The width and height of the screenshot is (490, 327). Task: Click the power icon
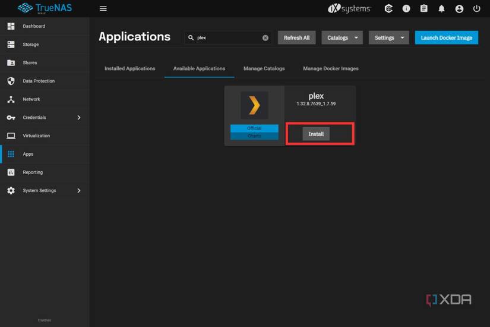pyautogui.click(x=476, y=8)
